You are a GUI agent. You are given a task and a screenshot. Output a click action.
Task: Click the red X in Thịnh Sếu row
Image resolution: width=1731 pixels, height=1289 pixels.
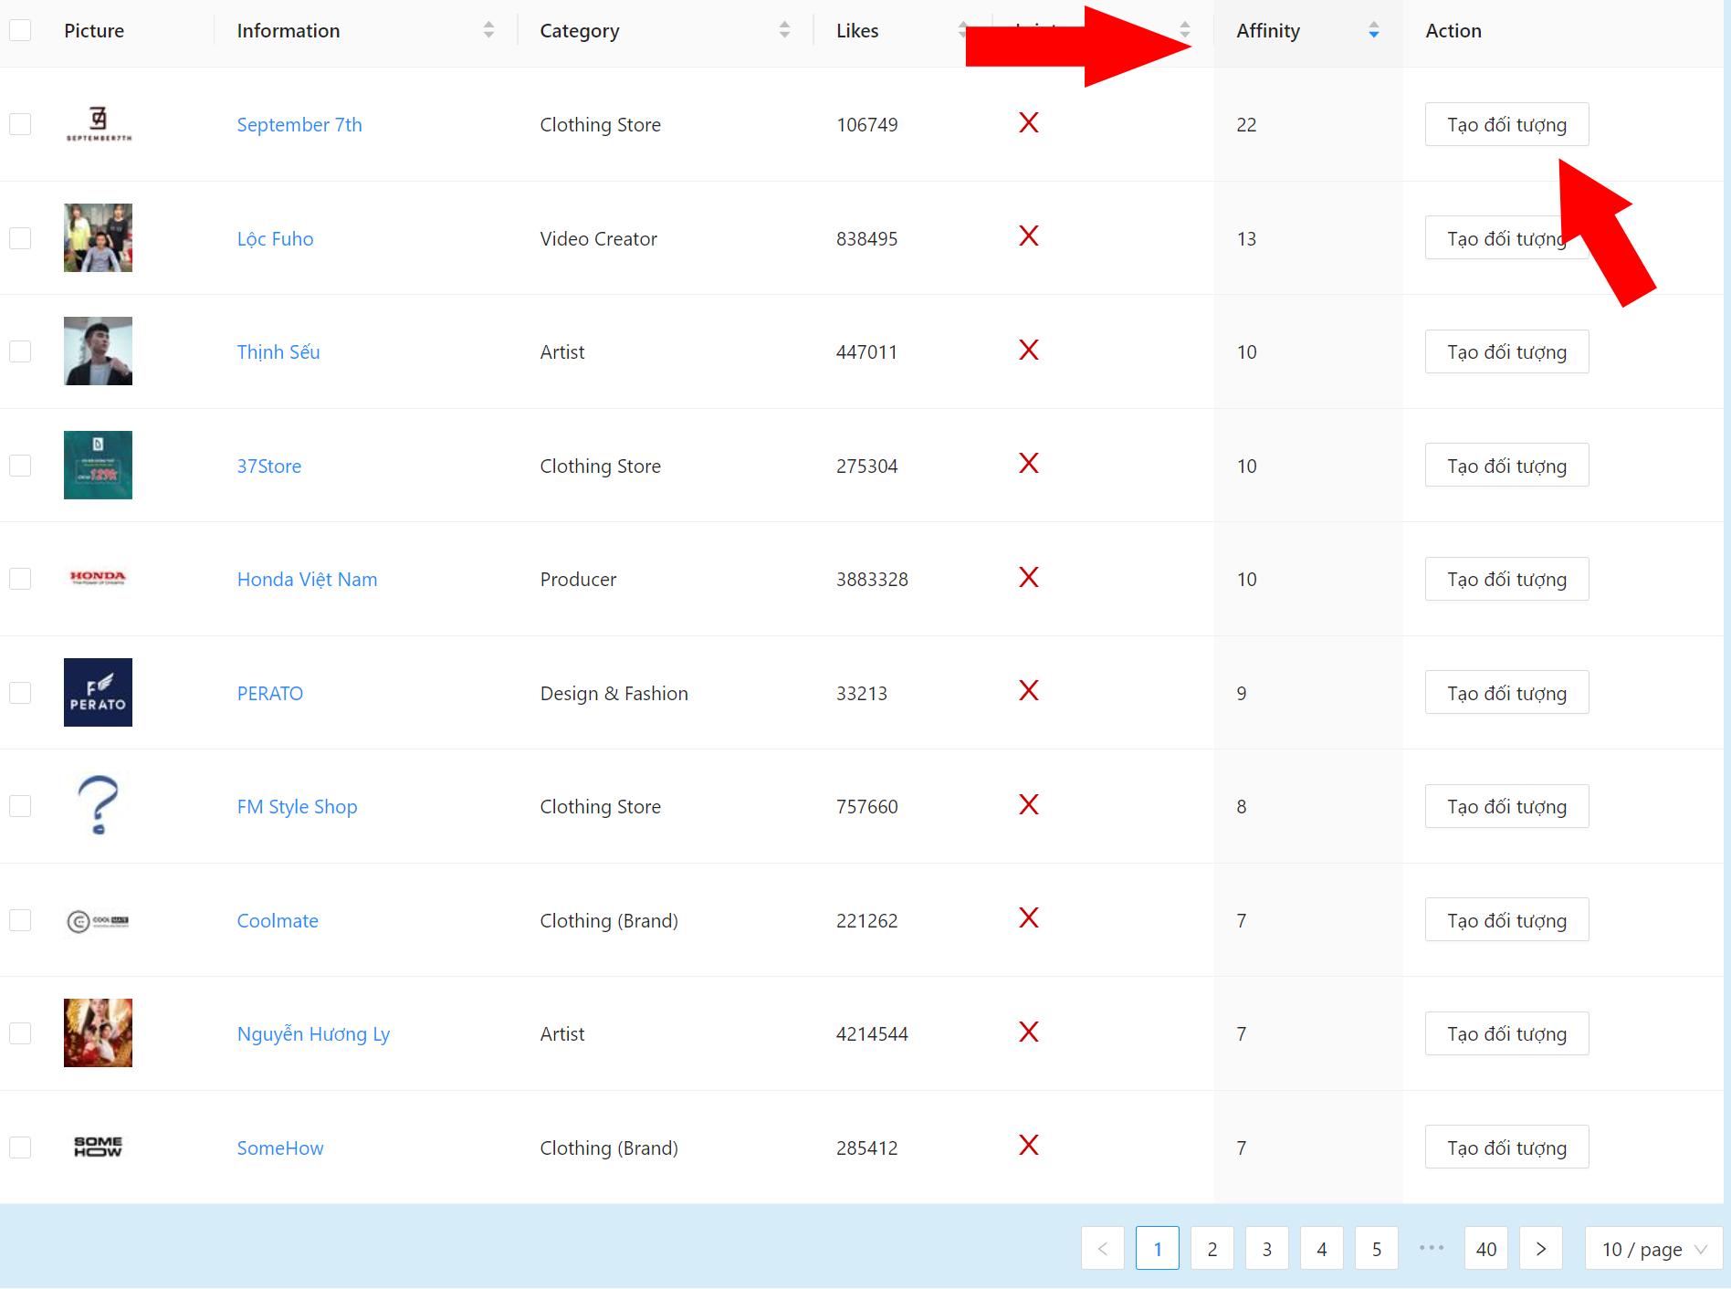[x=1029, y=350]
